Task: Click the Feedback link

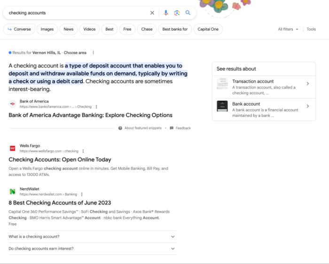Action: (183, 128)
